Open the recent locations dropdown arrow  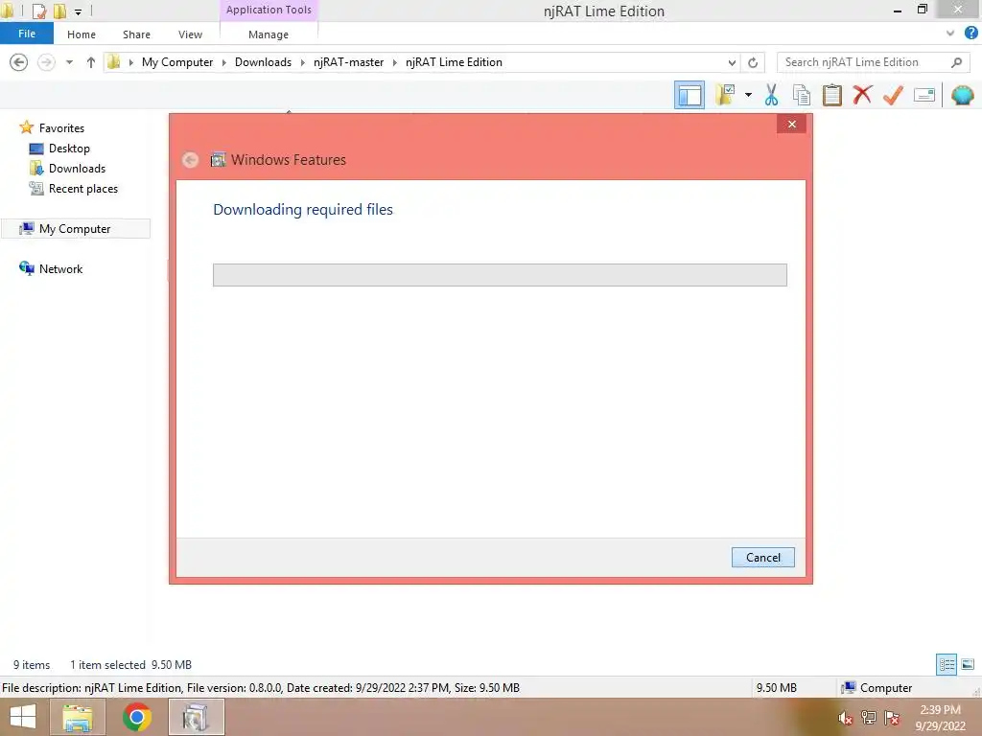pyautogui.click(x=69, y=62)
